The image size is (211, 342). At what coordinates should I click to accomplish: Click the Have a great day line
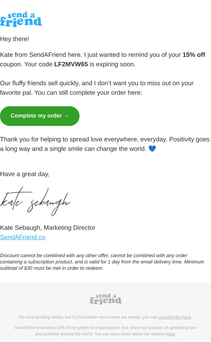[x=25, y=174]
